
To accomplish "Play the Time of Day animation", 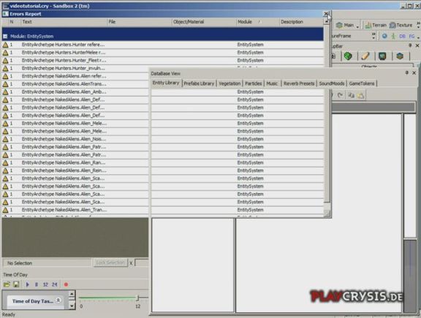I will click(27, 284).
